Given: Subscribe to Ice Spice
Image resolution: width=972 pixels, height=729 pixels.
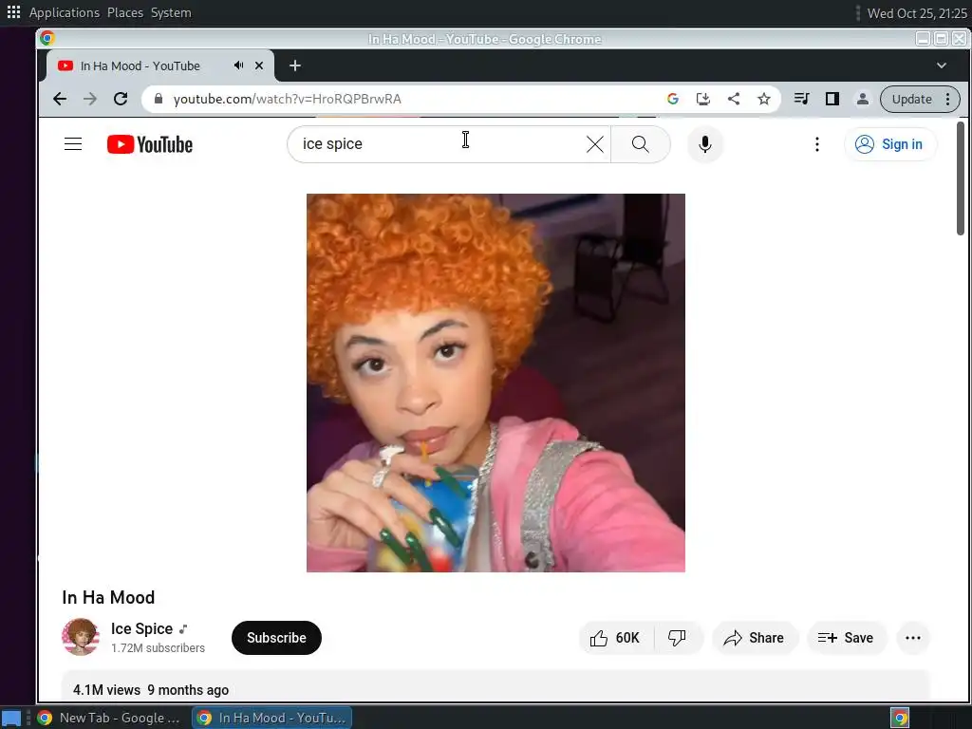Looking at the screenshot, I should click(276, 638).
